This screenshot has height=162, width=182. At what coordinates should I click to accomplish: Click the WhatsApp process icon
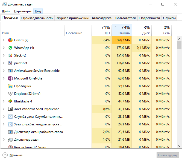(x=10, y=48)
